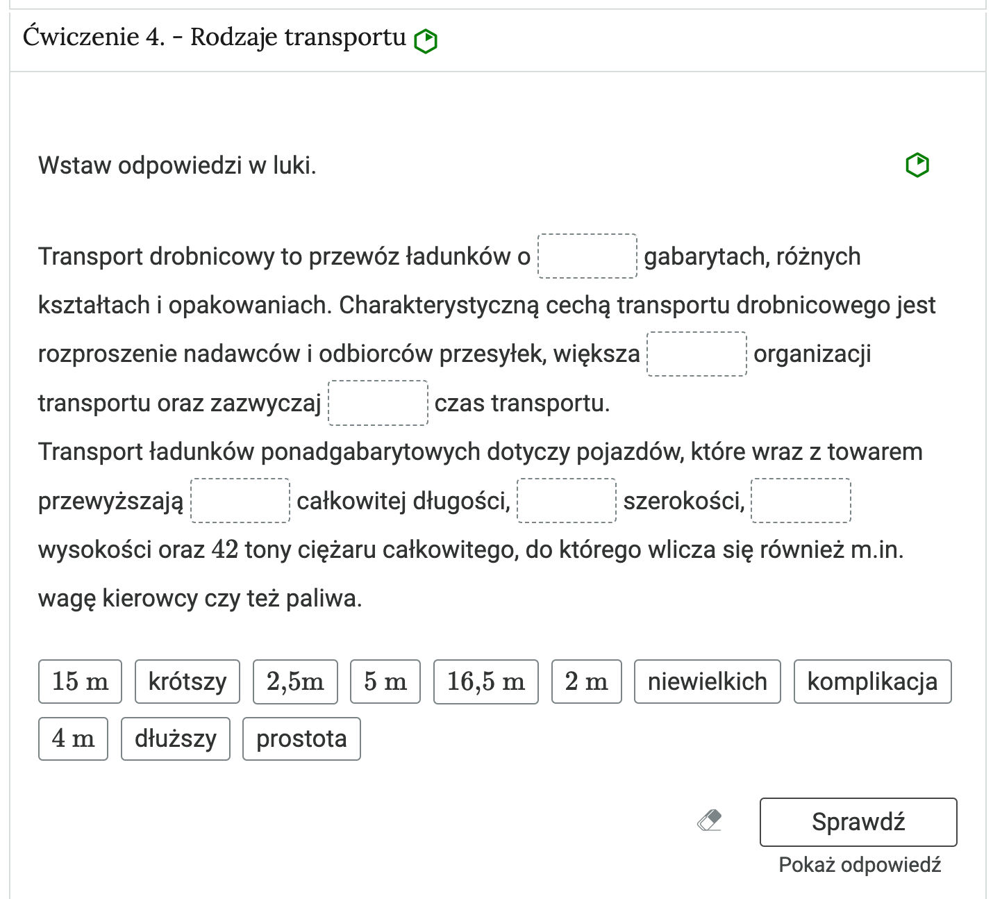This screenshot has height=899, width=993.
Task: Select the answer tile '16,5 m'
Action: [485, 682]
